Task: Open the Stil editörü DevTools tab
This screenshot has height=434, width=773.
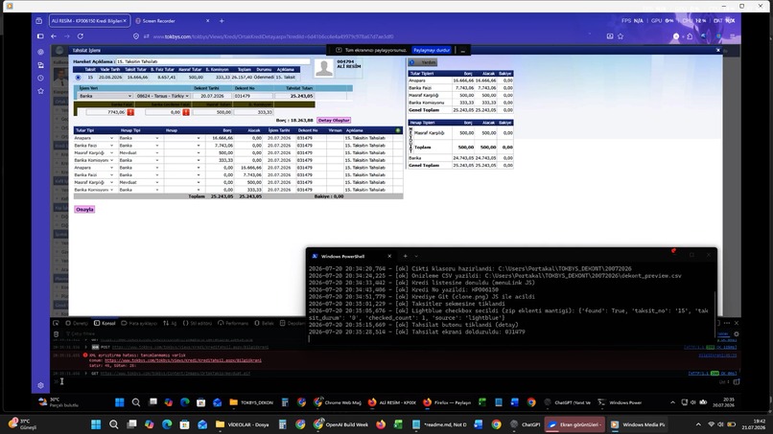Action: tap(198, 323)
